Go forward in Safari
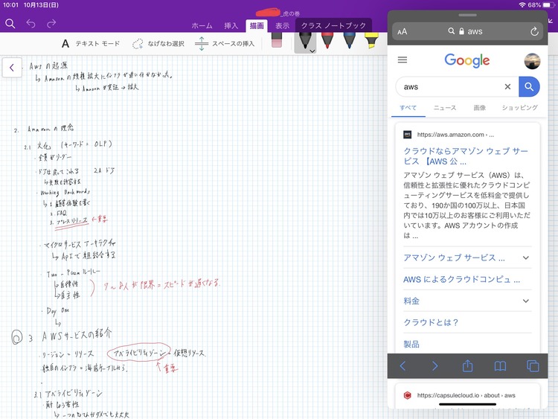Screen dimensions: 558x419 pyautogui.click(x=435, y=366)
